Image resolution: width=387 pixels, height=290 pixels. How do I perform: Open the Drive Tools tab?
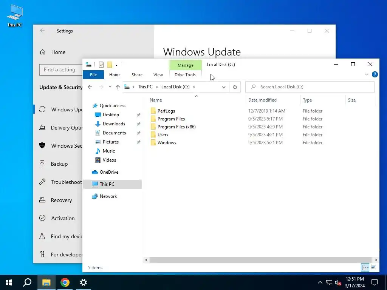pos(185,75)
